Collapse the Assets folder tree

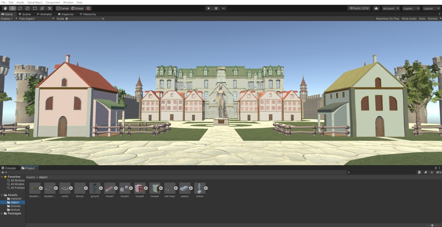tap(2, 195)
